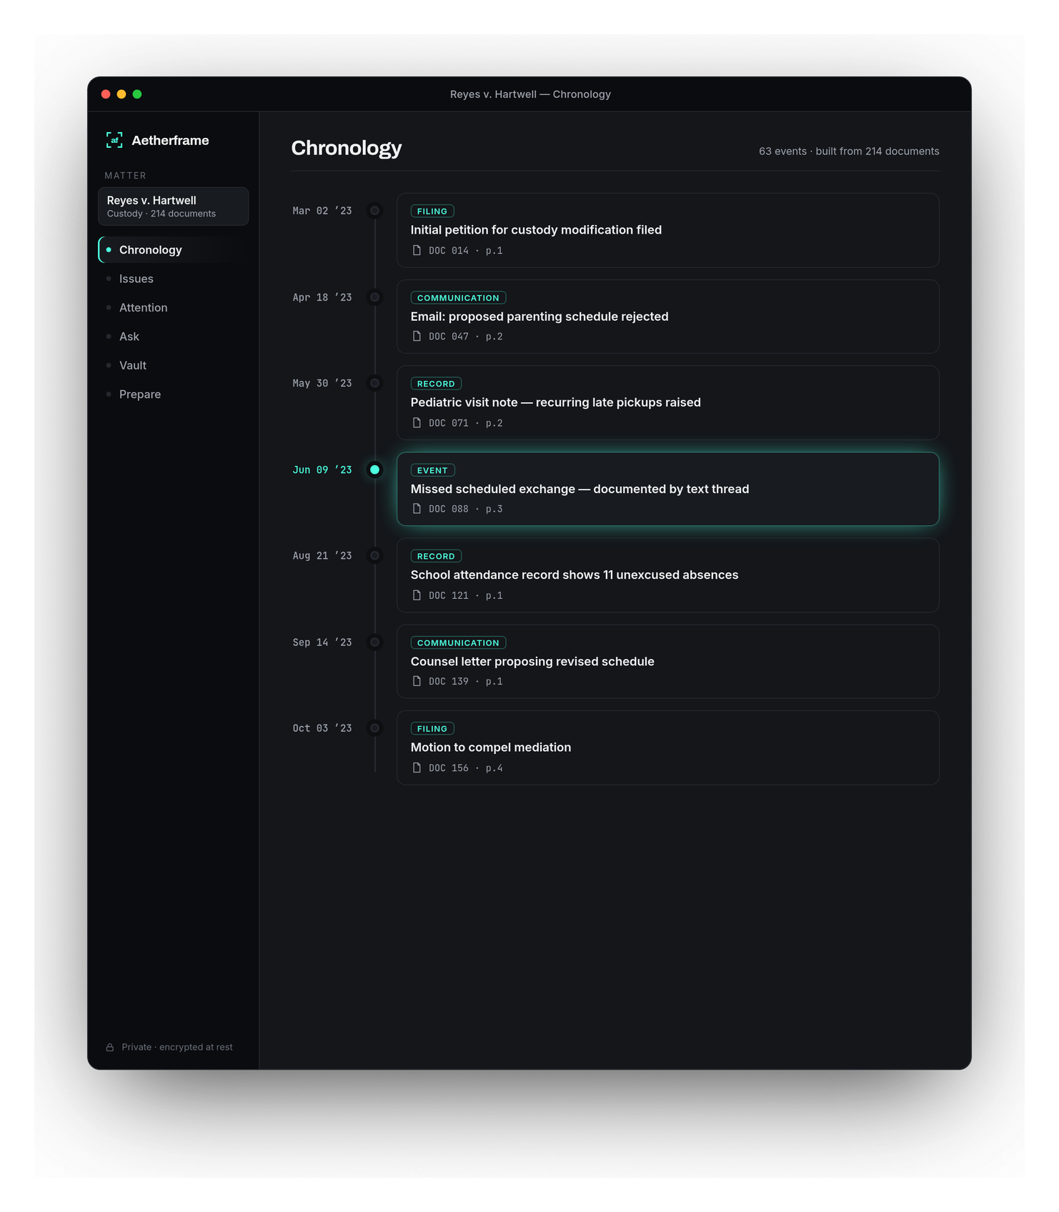Select the Mar 02 '23 timeline marker
1059x1212 pixels.
click(x=374, y=211)
